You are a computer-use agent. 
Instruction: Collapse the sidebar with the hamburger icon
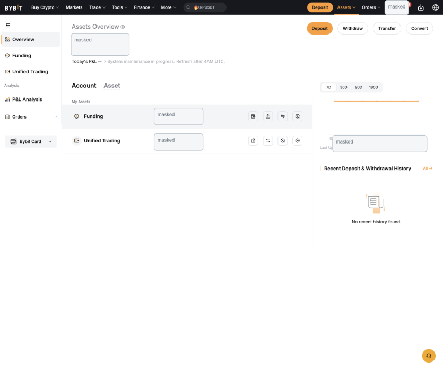[x=8, y=26]
